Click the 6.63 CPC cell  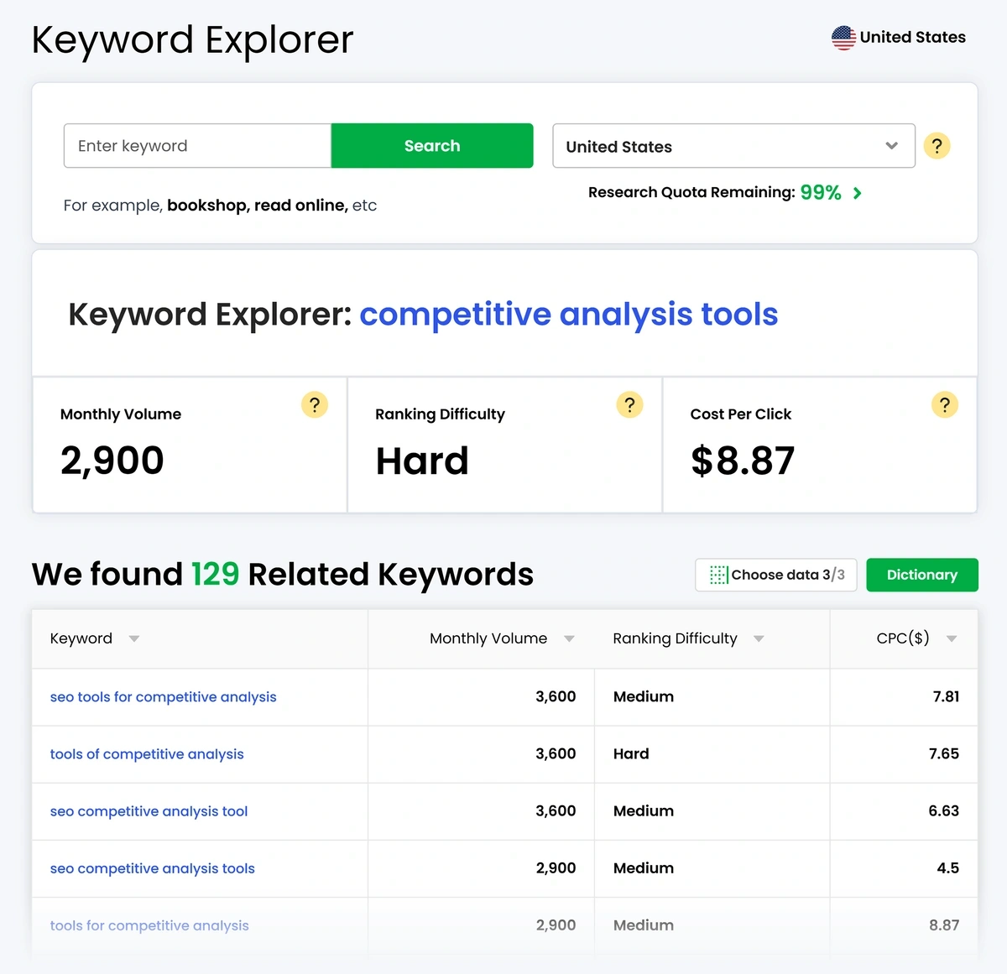943,810
